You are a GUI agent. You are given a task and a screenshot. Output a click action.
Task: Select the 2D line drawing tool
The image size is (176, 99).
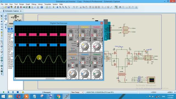tap(2, 55)
